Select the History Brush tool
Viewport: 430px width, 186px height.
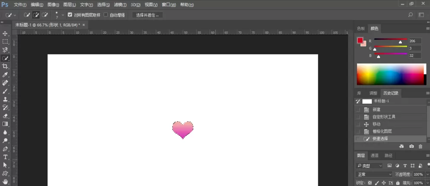click(x=5, y=107)
